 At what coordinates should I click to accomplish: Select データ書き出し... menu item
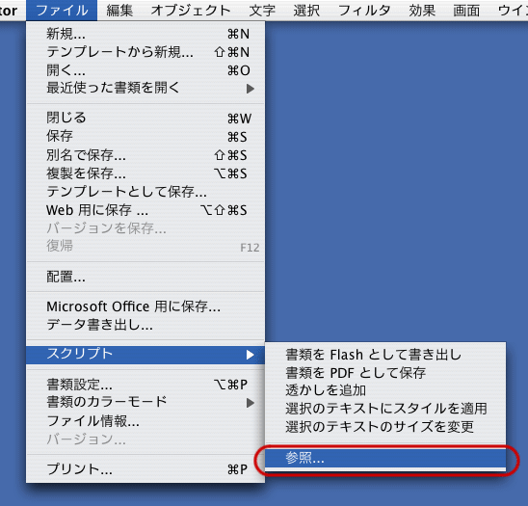[145, 325]
